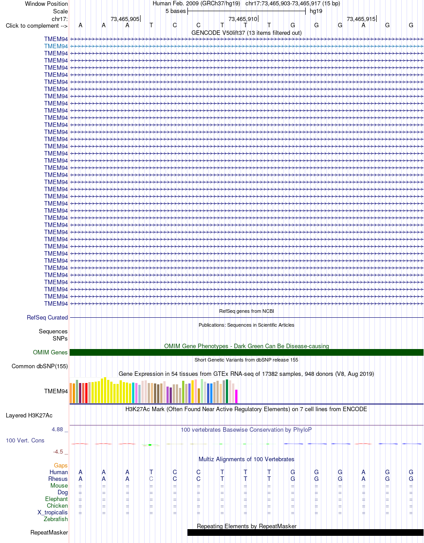Click the gray mismatched 'C' in Rhesus row
The height and width of the screenshot is (543, 424).
point(151,479)
